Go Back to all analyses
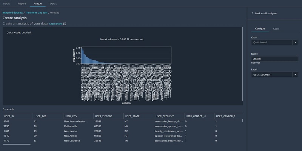The height and width of the screenshot is (151, 302). click(266, 14)
